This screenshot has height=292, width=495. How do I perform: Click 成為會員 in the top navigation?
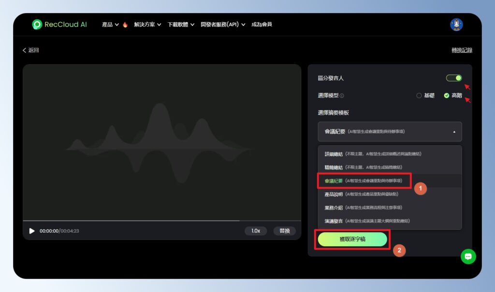[x=261, y=24]
